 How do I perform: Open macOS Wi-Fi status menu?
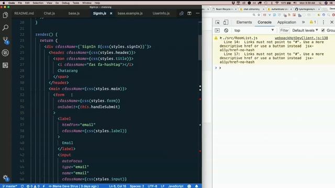(277, 3)
